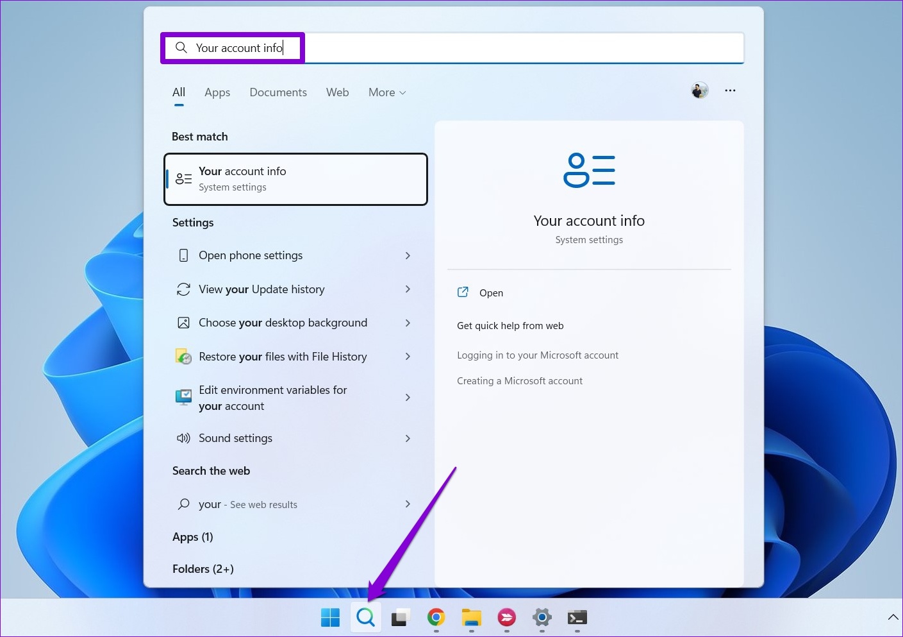Viewport: 903px width, 637px height.
Task: Open the Your account info best match result
Action: (295, 179)
